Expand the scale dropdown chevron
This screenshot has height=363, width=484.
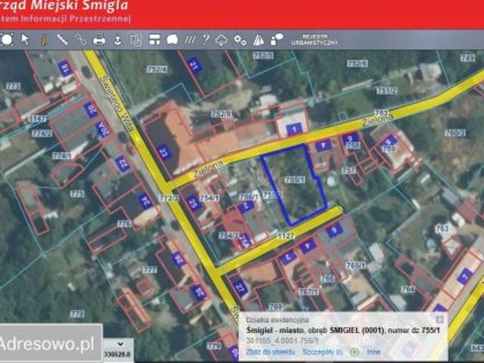[119, 343]
